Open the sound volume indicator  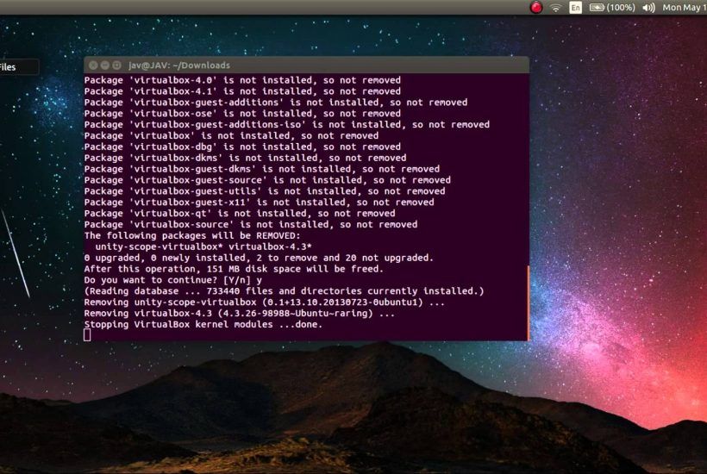[x=648, y=8]
